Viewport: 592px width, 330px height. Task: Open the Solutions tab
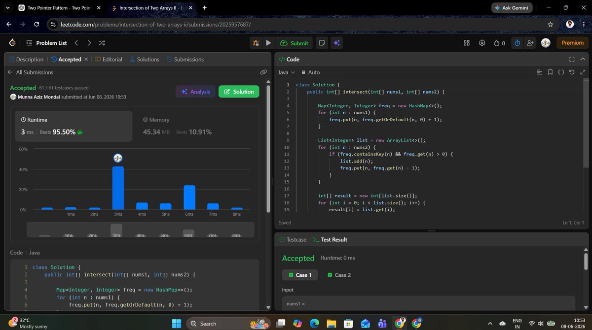144,59
